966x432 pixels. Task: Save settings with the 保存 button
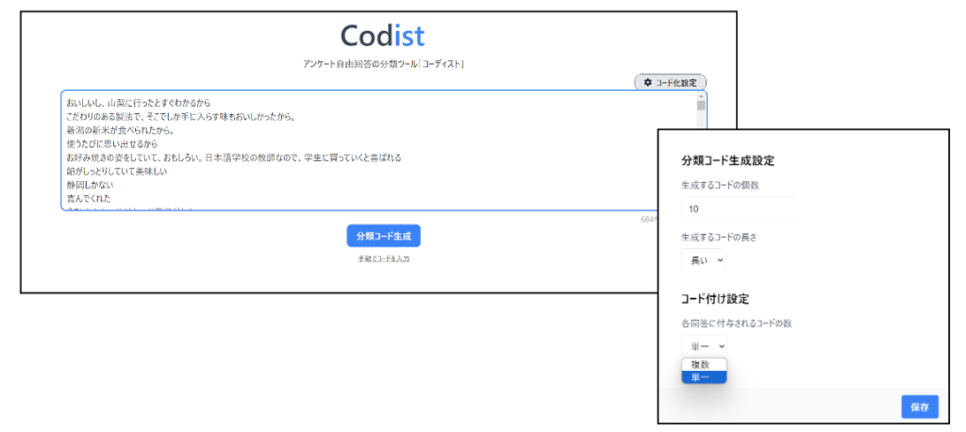tap(920, 407)
